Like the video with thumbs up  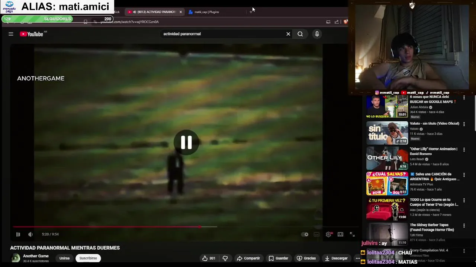(x=209, y=258)
